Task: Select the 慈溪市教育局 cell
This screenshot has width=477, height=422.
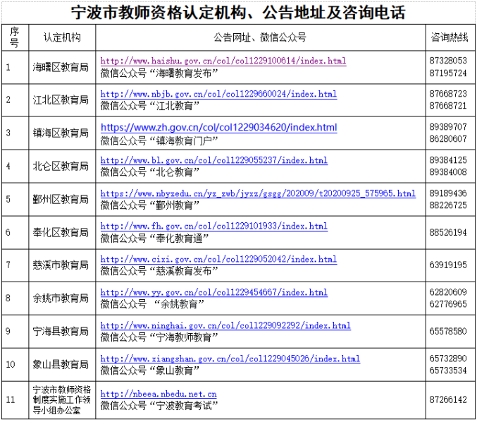Action: coord(61,265)
